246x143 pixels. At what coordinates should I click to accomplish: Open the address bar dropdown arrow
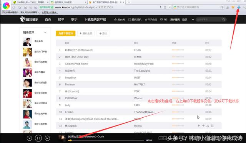point(170,7)
